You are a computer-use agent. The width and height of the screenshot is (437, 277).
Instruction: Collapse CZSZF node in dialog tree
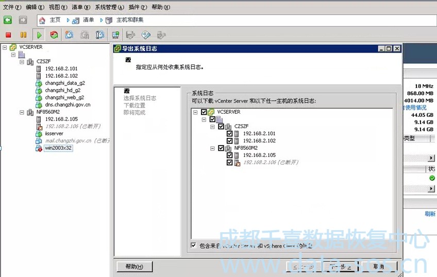tap(212, 127)
